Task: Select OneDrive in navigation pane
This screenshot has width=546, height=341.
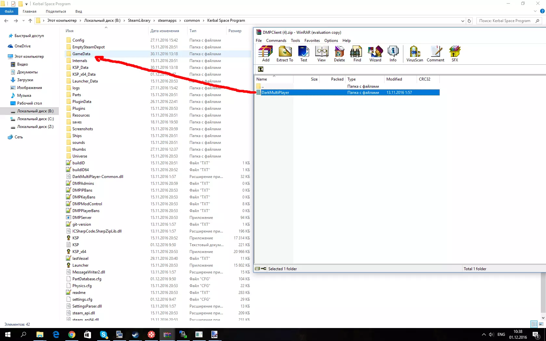Action: pos(22,46)
